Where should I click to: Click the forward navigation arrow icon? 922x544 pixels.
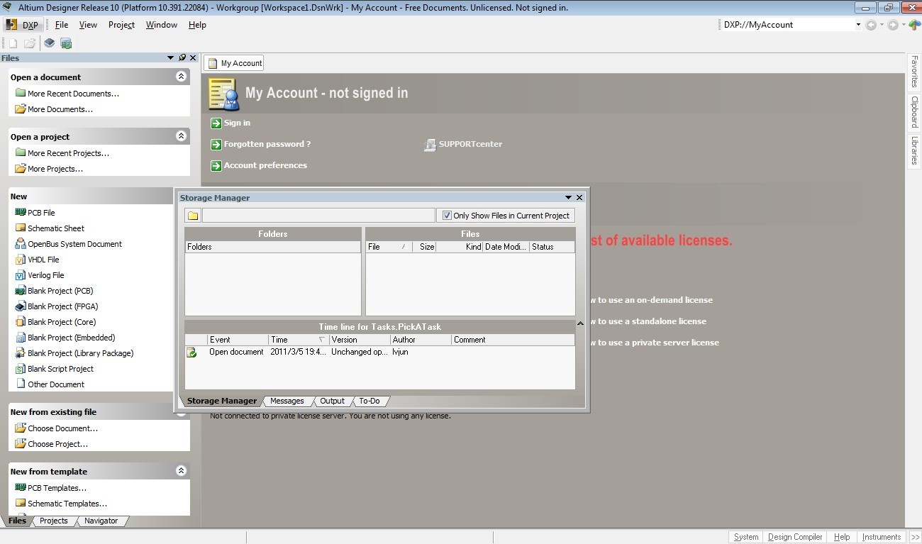click(892, 25)
